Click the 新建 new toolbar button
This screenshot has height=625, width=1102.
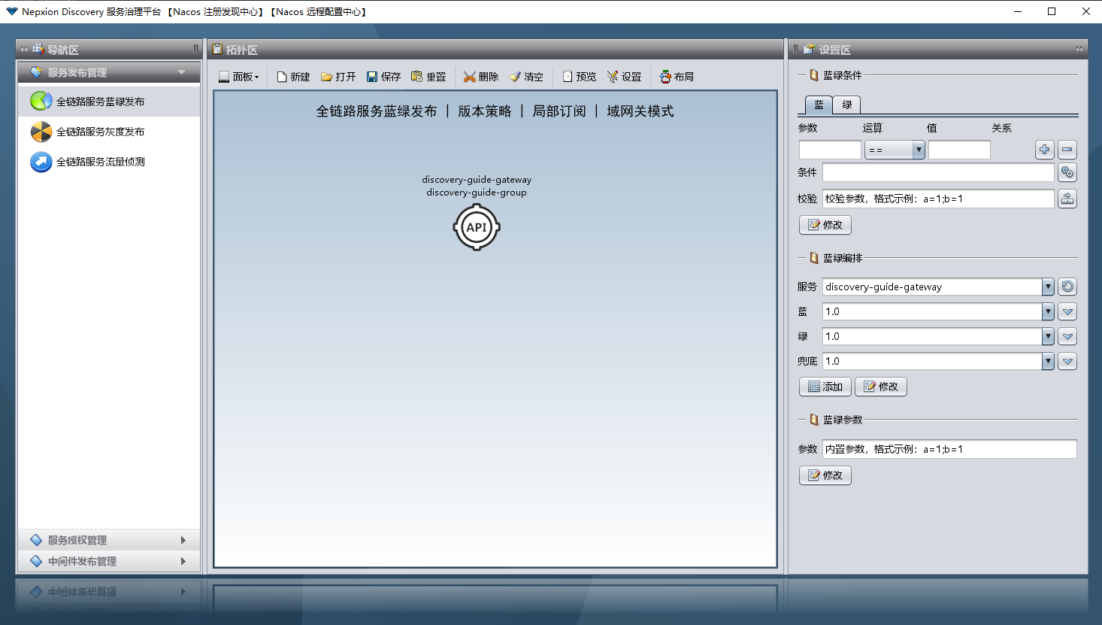[x=293, y=77]
